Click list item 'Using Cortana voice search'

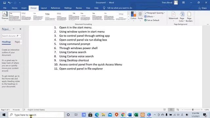coord(76,56)
